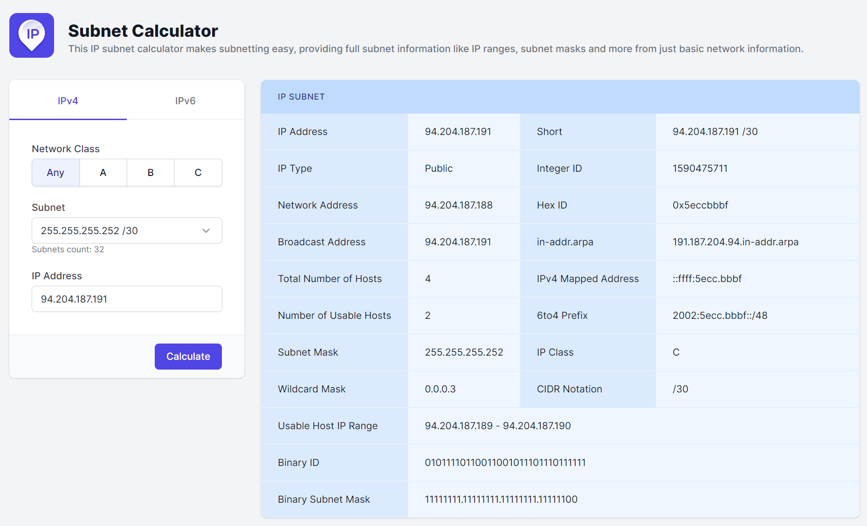Viewport: 867px width, 526px height.
Task: Click the Subnet Calculator heading
Action: [x=143, y=31]
